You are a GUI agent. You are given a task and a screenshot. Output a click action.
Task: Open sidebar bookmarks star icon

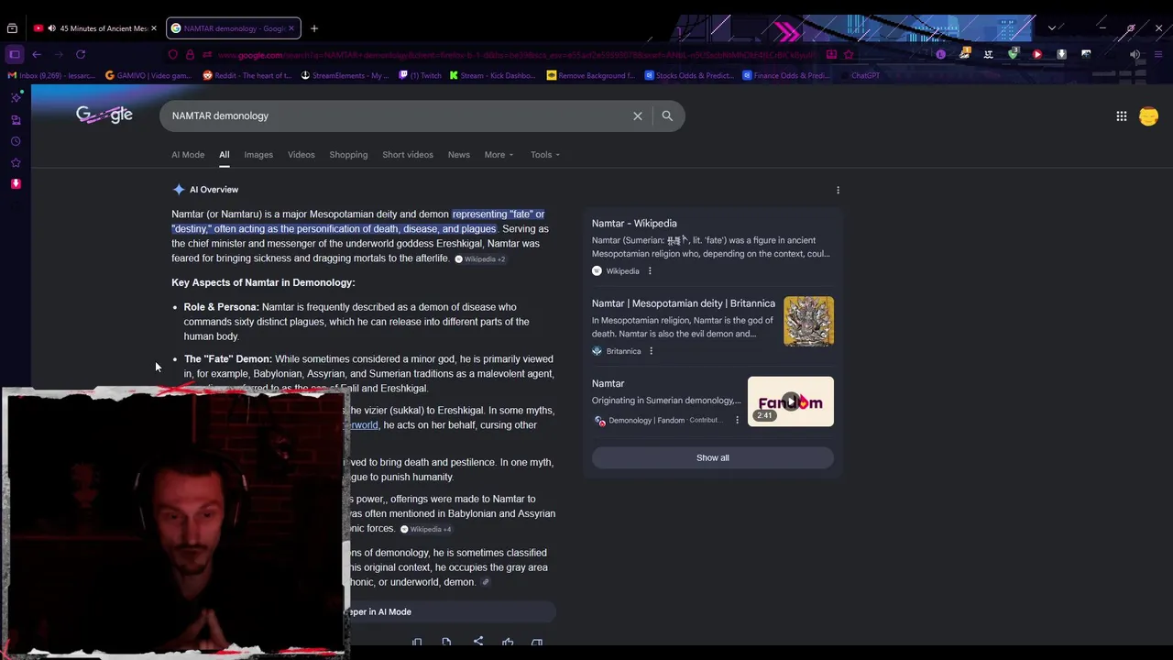coord(16,162)
